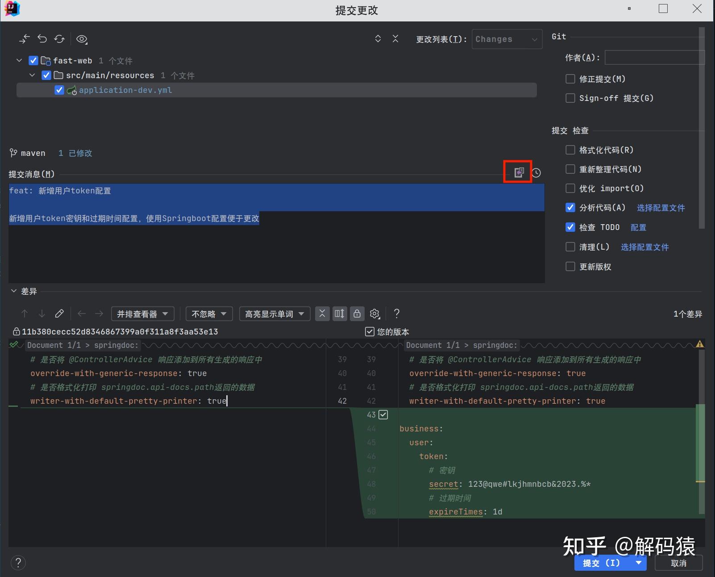The width and height of the screenshot is (715, 577).
Task: Collapse the 差异 section
Action: 13,291
